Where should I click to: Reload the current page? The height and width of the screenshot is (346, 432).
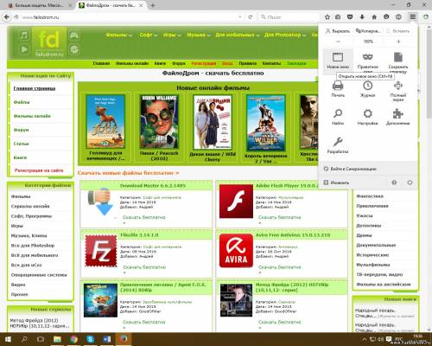[x=251, y=17]
